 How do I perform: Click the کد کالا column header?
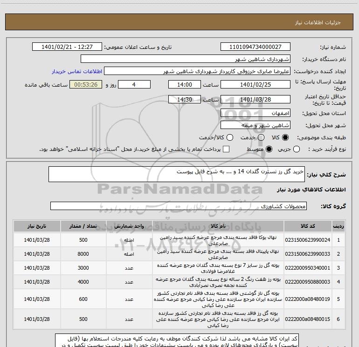pyautogui.click(x=308, y=226)
